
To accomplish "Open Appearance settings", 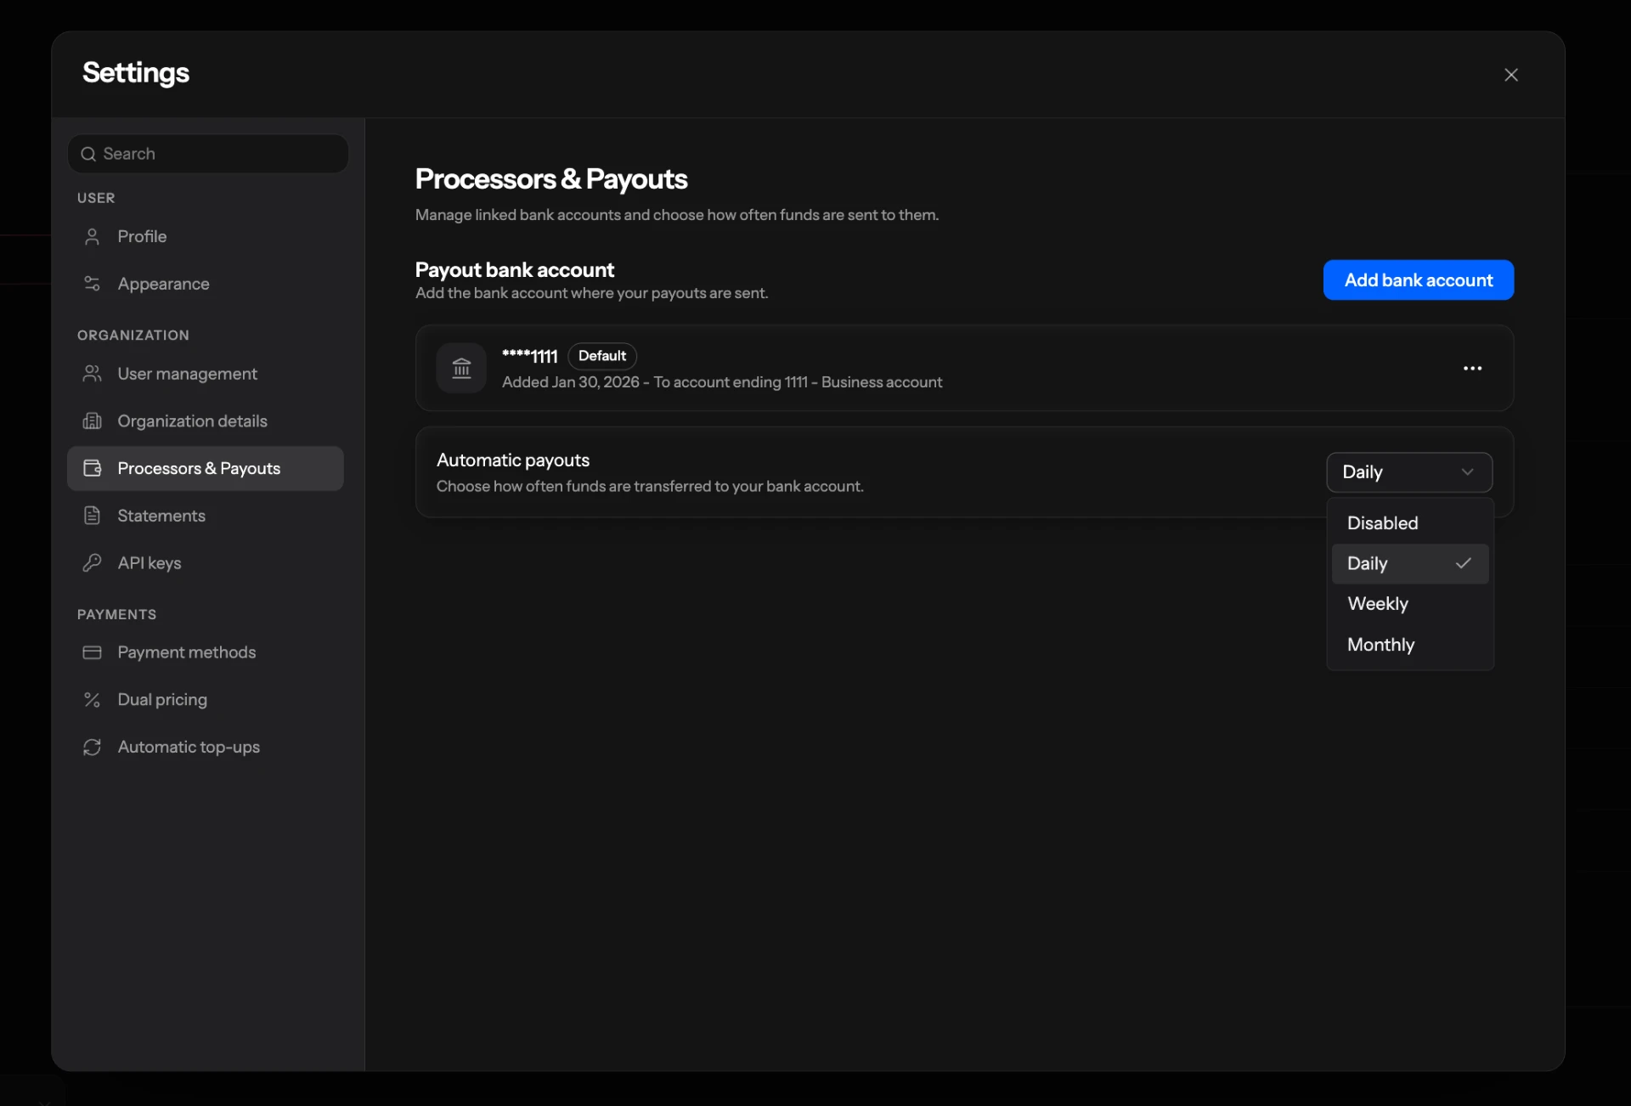I will point(206,284).
